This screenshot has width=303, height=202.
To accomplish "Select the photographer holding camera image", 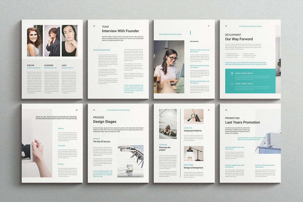I will [x=168, y=130].
